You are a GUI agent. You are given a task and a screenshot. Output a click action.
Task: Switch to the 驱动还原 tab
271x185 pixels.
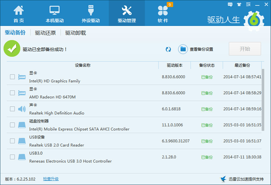pos(45,33)
